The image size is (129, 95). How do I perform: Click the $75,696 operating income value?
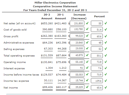pos(61,62)
